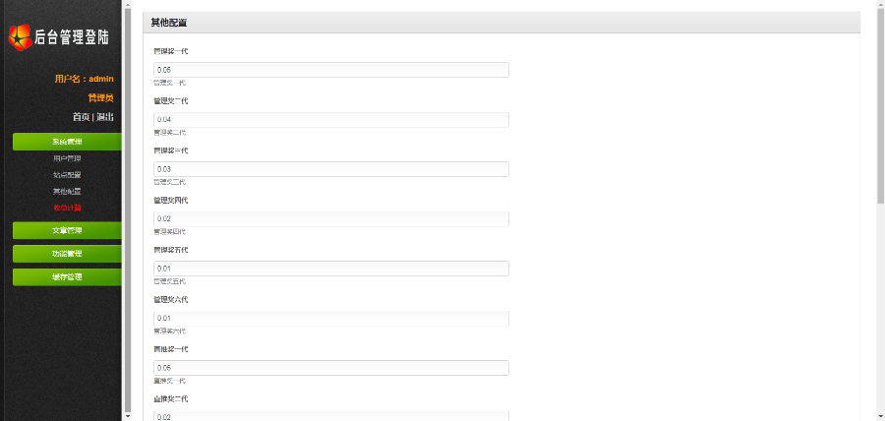Viewport: 885px width, 421px height.
Task: Click the sidebar scrollbar down arrow
Action: click(x=127, y=415)
